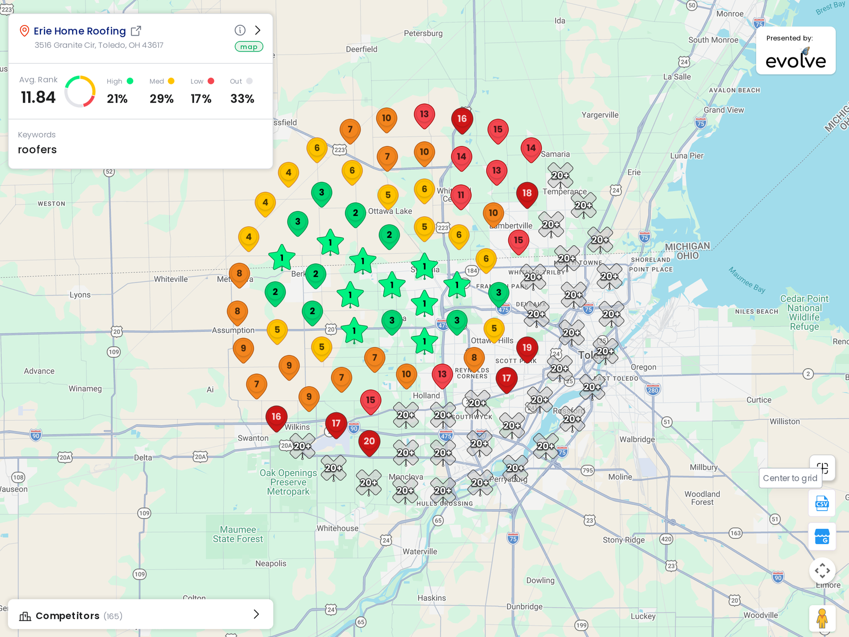Screen dimensions: 849x637
Task: Click the external link icon beside Erie Home Roofing
Action: (136, 31)
